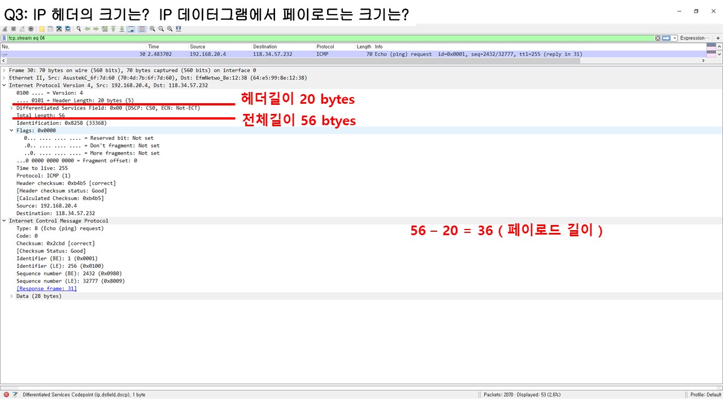Image resolution: width=723 pixels, height=406 pixels.
Task: Select Destination: 118.34.57.232 row
Action: [55, 213]
